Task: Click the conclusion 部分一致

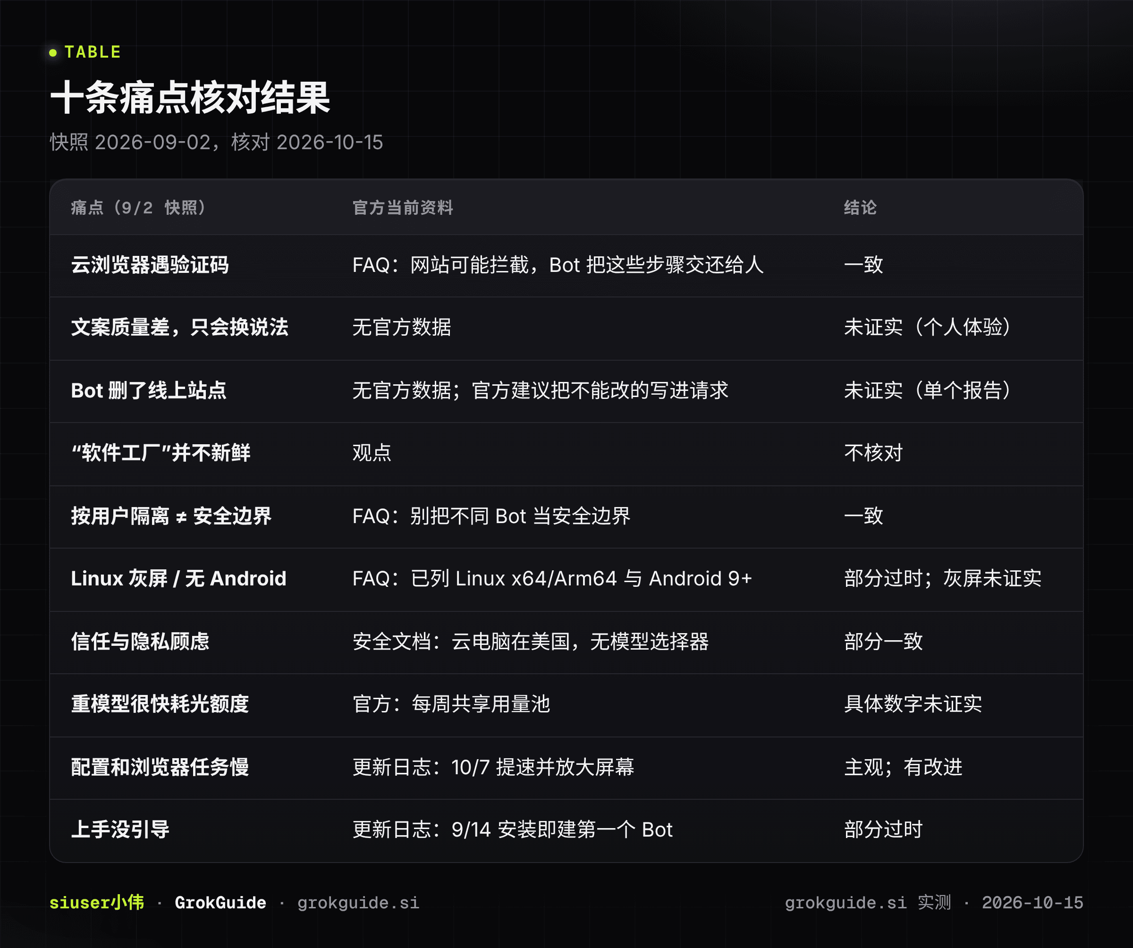Action: (883, 642)
